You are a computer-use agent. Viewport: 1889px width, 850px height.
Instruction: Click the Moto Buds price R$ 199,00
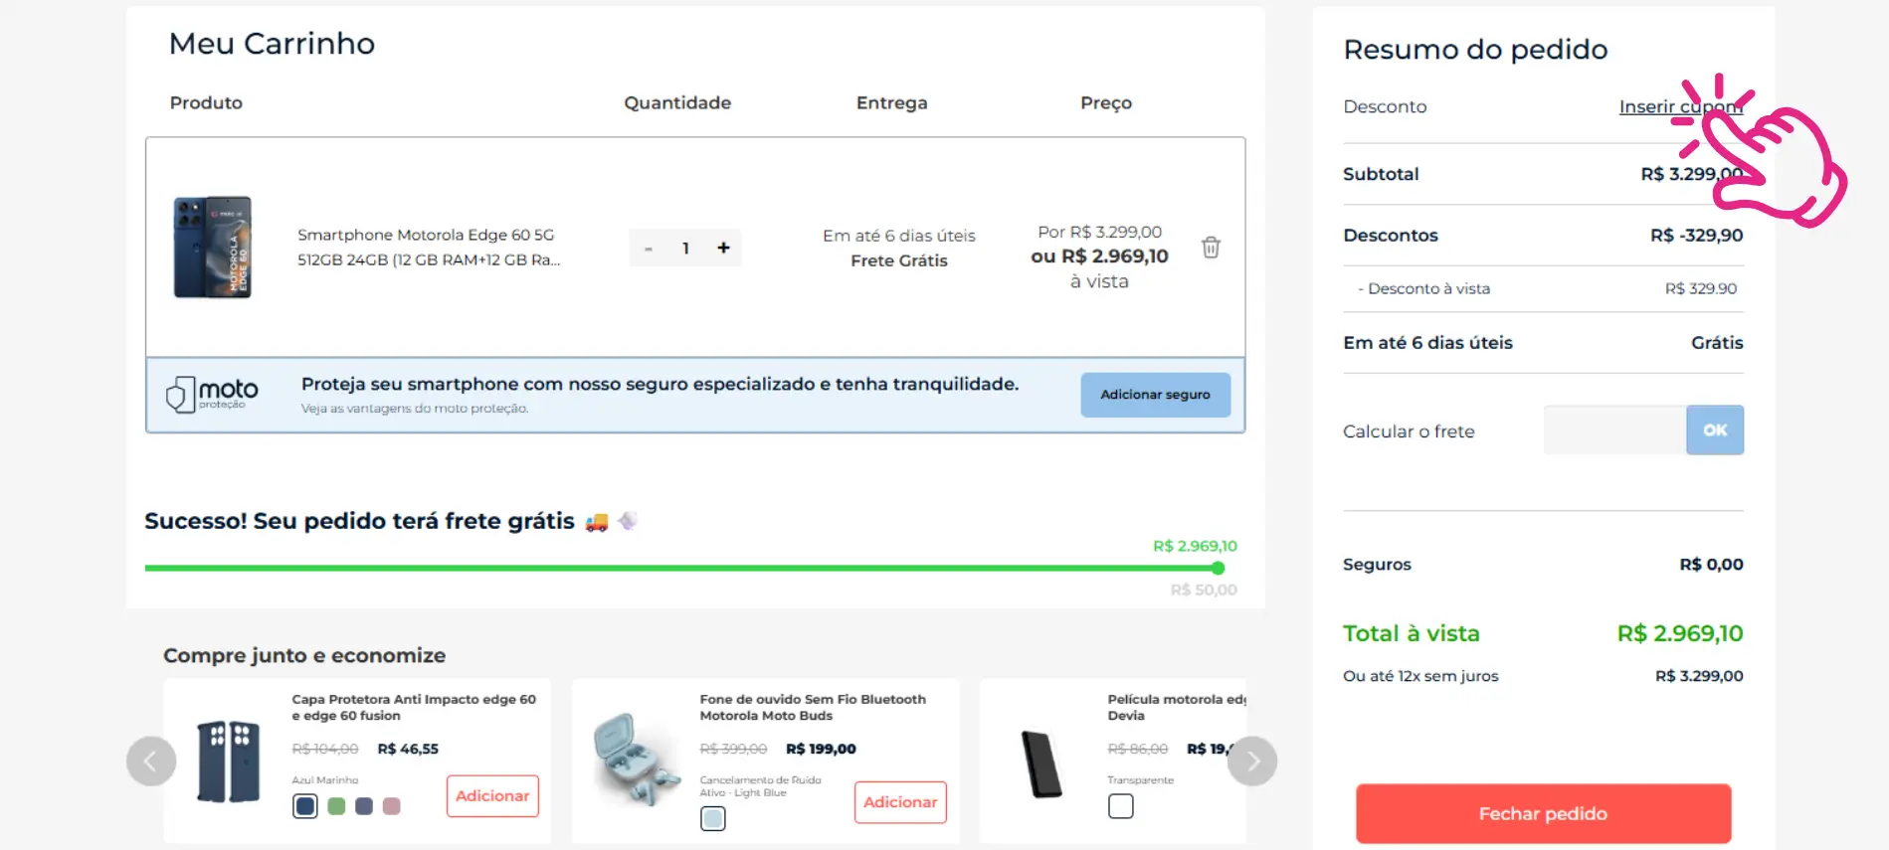point(821,749)
